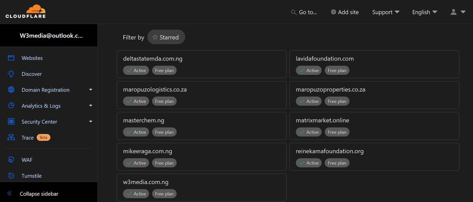Click the Security Center icon
This screenshot has height=202, width=473.
[11, 122]
